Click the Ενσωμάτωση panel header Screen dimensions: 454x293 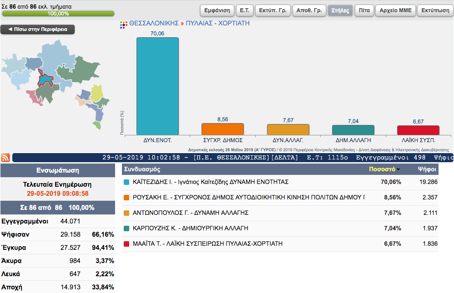58,170
